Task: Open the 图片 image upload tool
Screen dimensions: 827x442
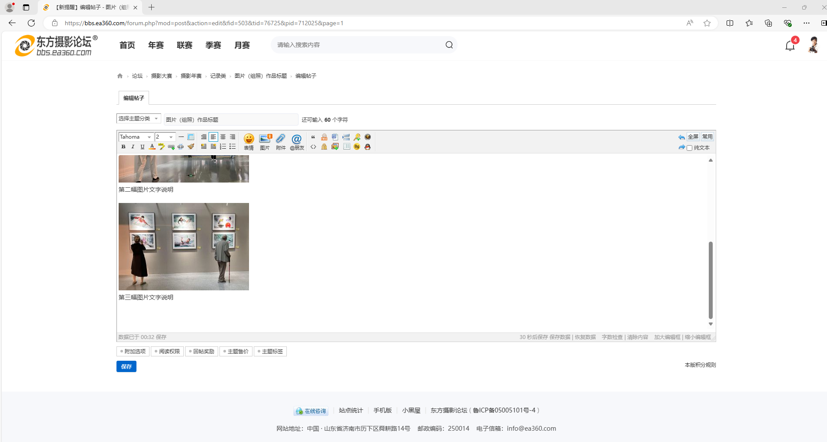Action: click(265, 142)
